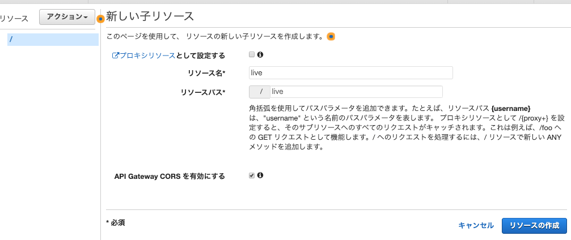Open the プロキシリソース documentation link
Viewport: 571px width, 240px height.
pyautogui.click(x=147, y=55)
